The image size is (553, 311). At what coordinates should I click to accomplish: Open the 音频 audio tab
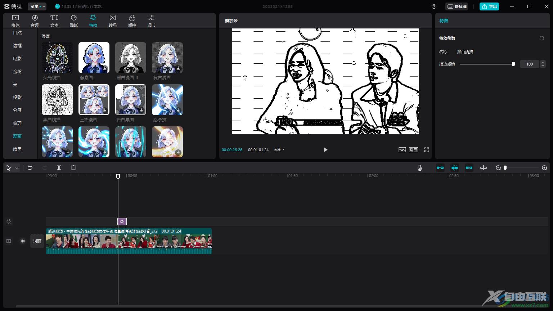click(x=35, y=21)
